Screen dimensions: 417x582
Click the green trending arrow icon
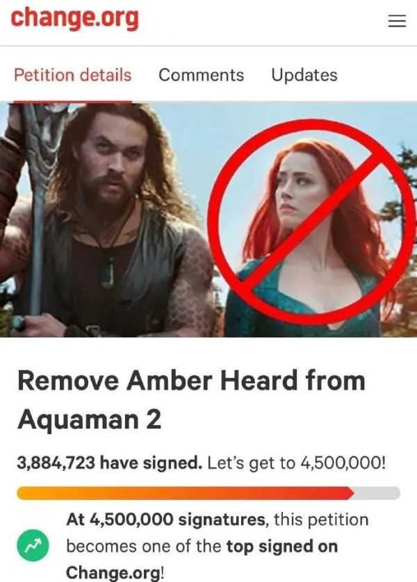pyautogui.click(x=33, y=545)
